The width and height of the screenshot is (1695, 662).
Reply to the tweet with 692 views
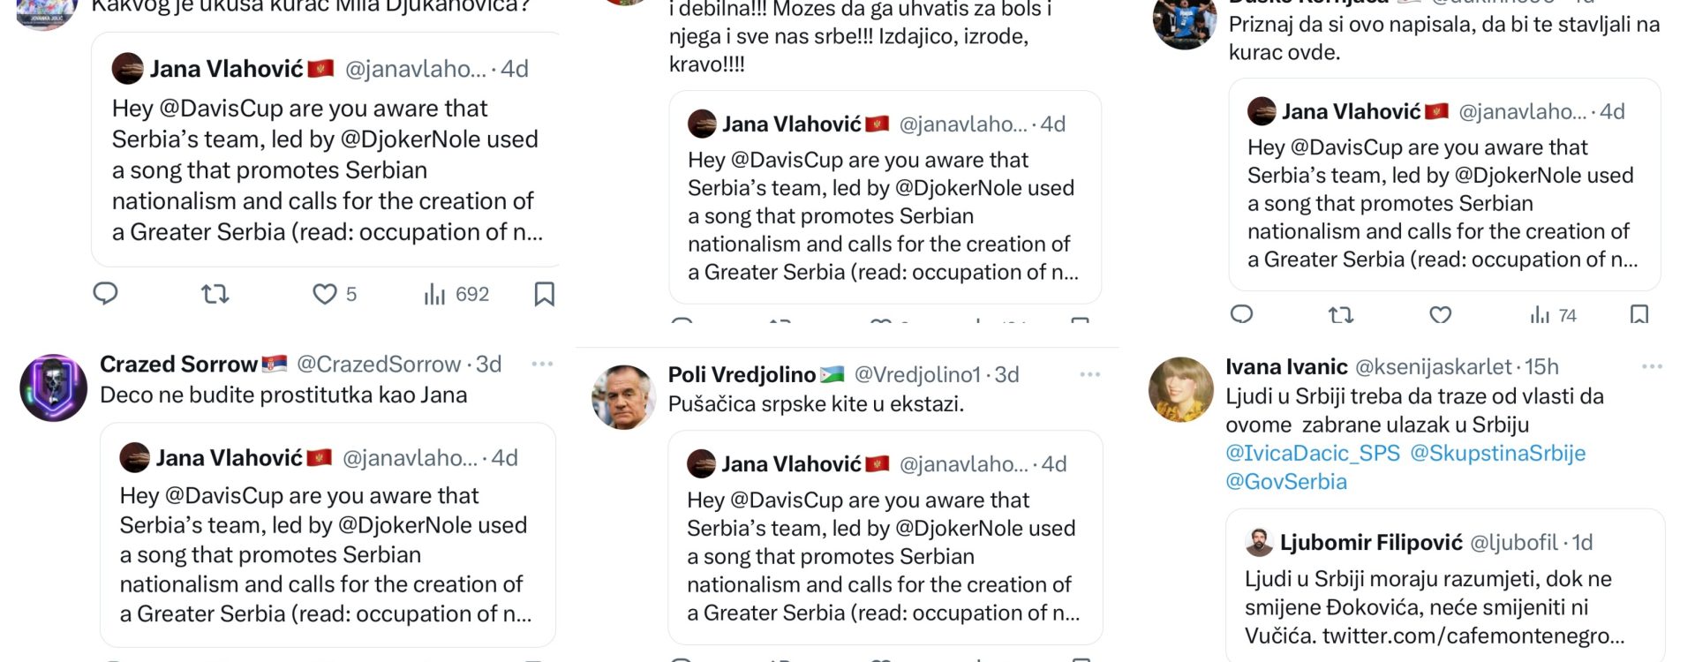(x=106, y=294)
